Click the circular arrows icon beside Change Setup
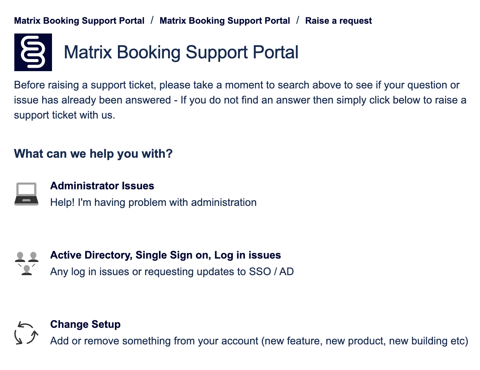 tap(26, 333)
